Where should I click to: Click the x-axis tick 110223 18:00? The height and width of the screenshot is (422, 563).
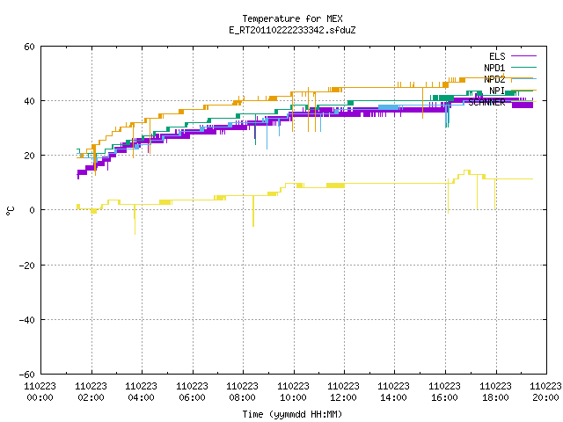click(x=496, y=392)
